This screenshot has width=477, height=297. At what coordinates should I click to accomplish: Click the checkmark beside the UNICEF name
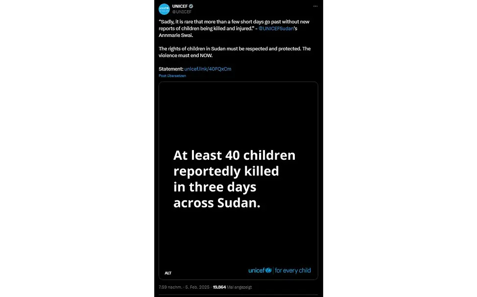click(191, 5)
